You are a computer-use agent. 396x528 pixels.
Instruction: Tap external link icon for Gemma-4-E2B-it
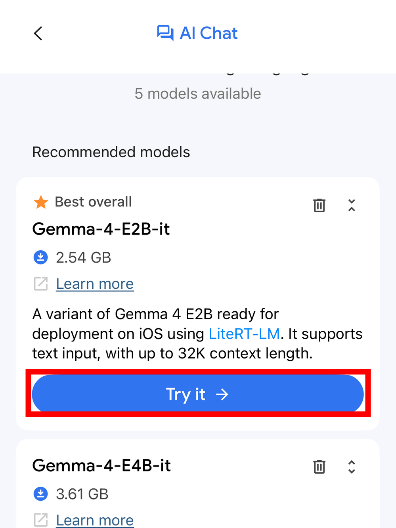(41, 284)
